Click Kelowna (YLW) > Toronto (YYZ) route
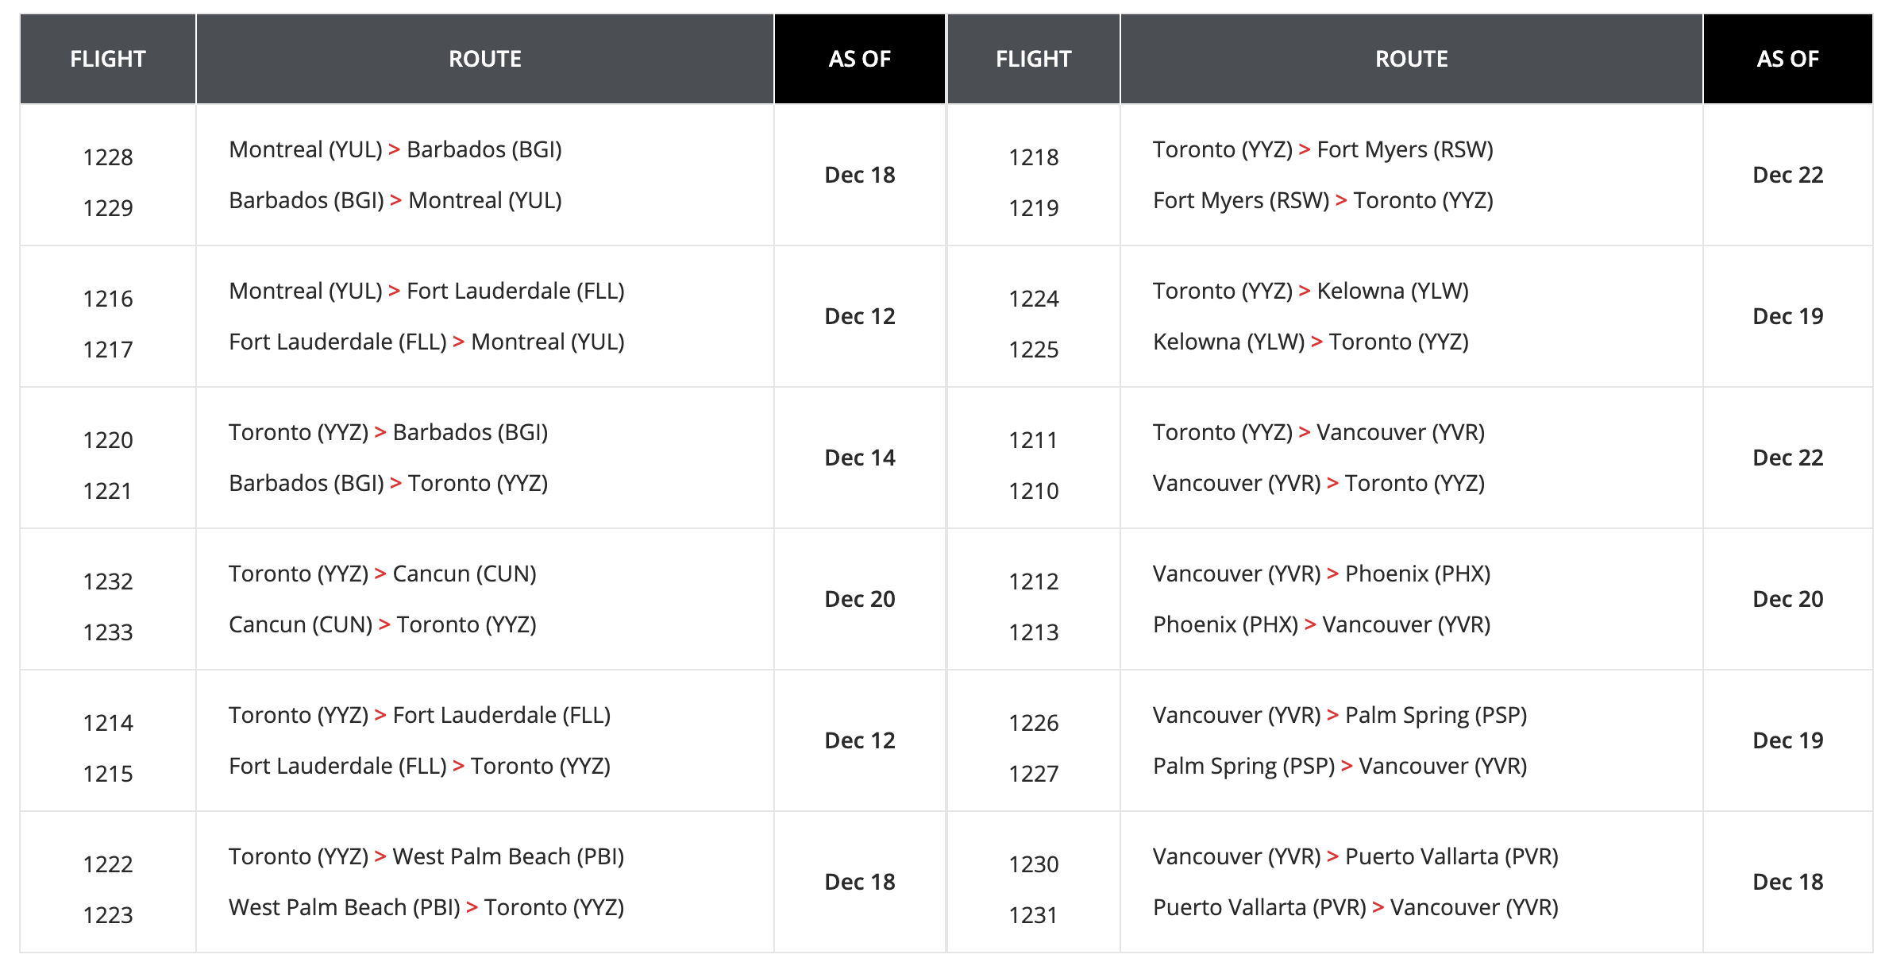Viewport: 1885px width, 966px height. click(1310, 342)
